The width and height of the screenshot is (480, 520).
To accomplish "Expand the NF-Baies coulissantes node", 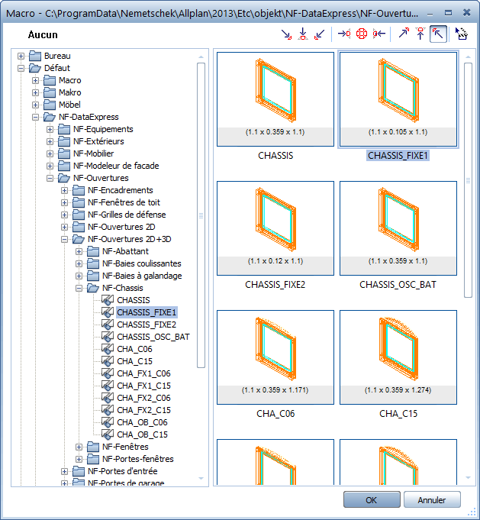I will point(79,263).
